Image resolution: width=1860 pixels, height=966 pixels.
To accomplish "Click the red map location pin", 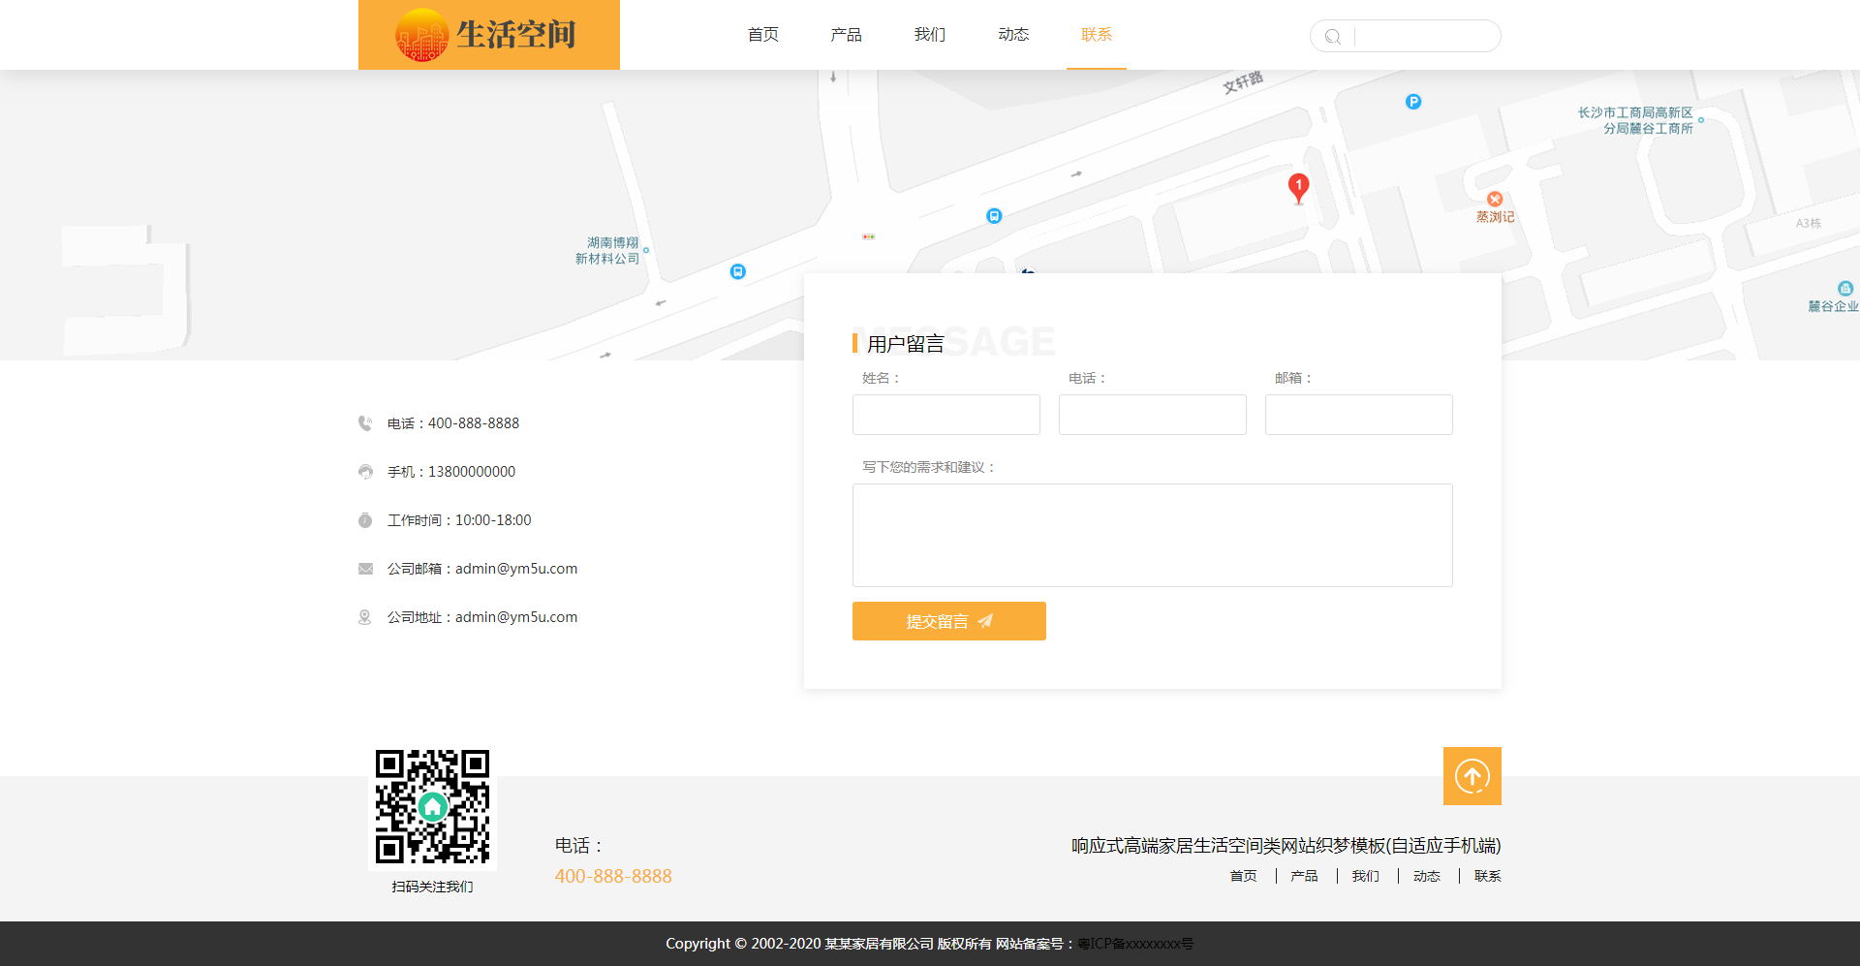I will click(1298, 186).
